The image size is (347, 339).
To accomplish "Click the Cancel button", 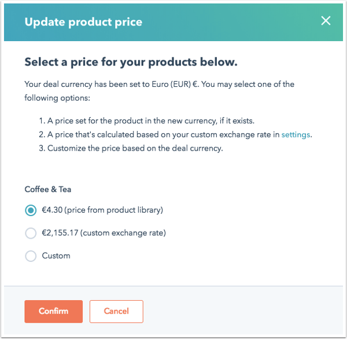I will point(116,311).
